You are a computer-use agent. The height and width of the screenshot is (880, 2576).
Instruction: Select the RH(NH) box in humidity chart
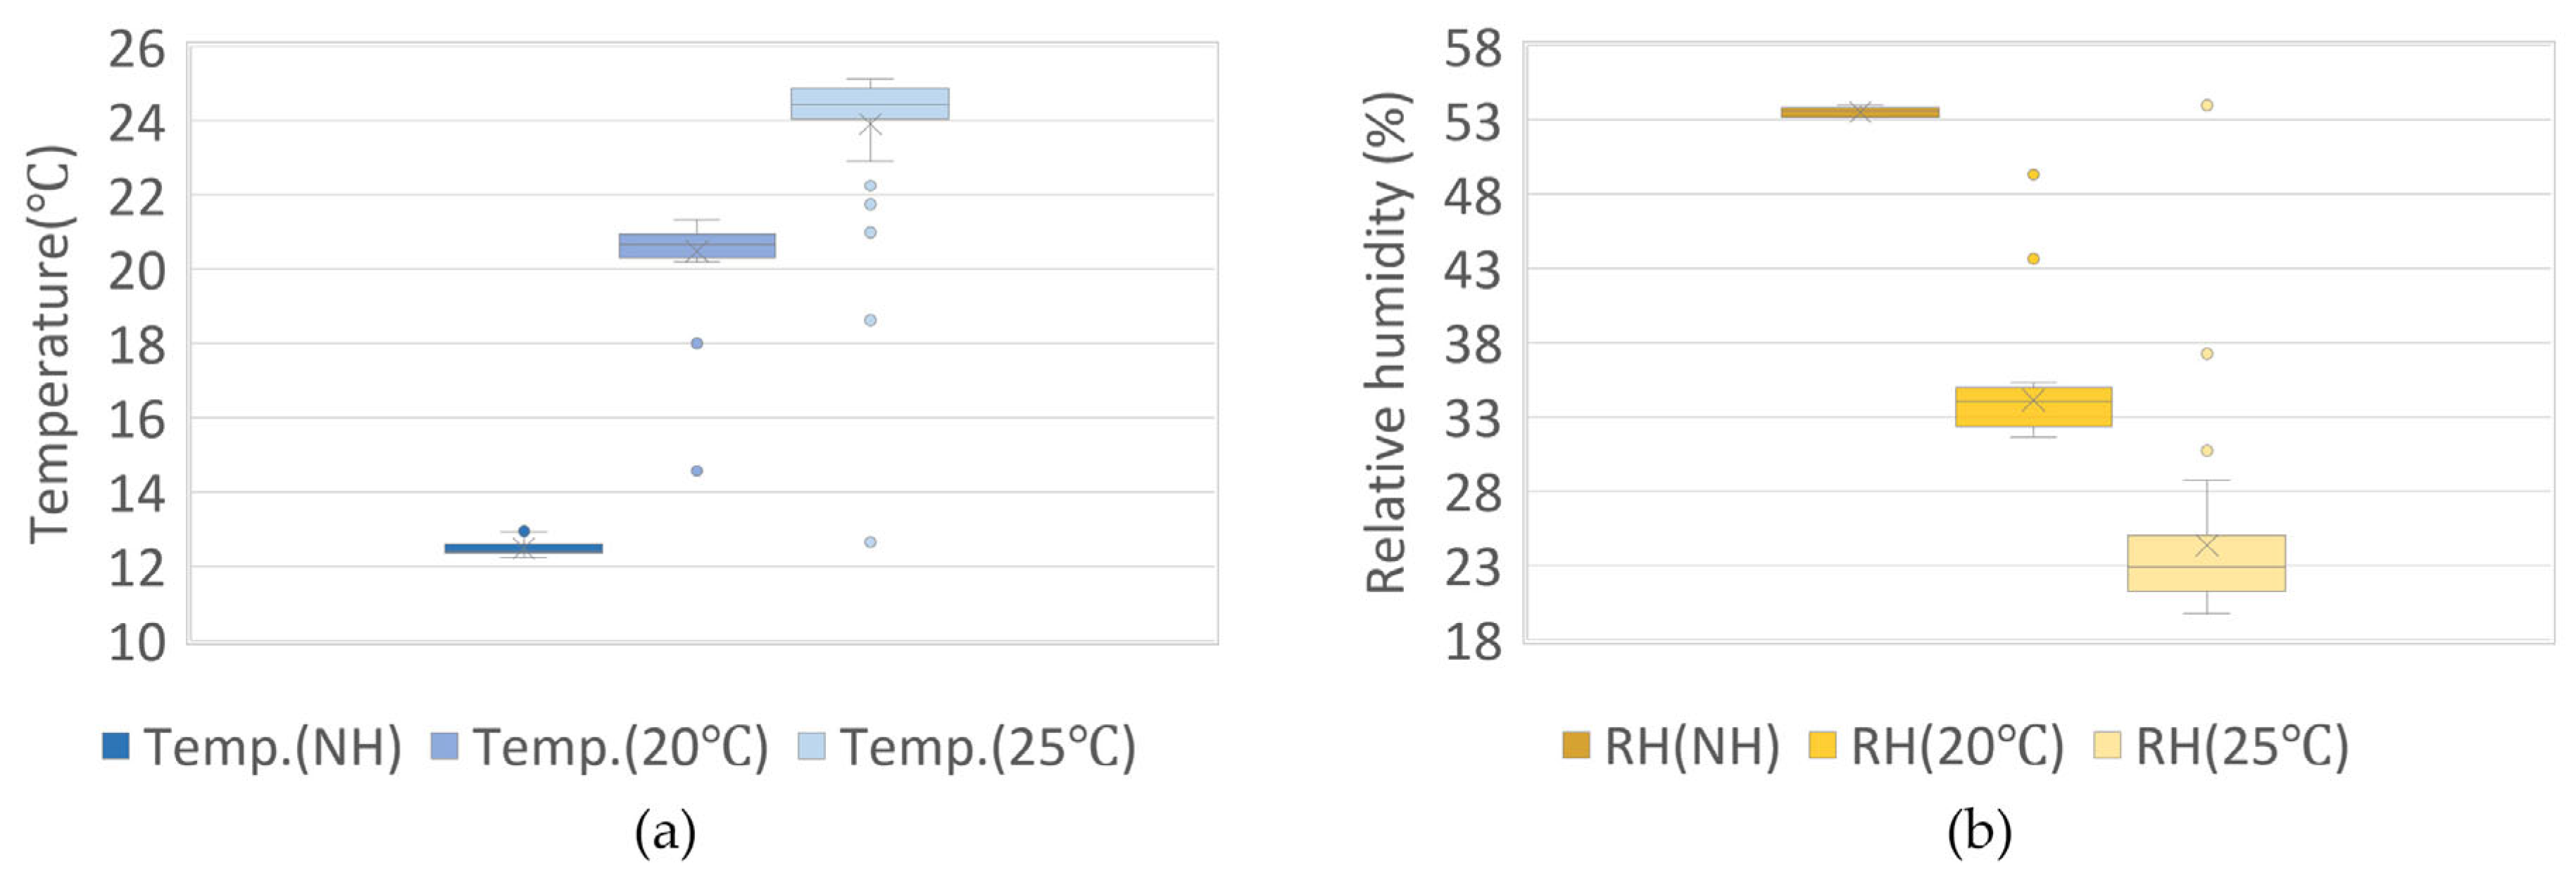(x=1860, y=112)
